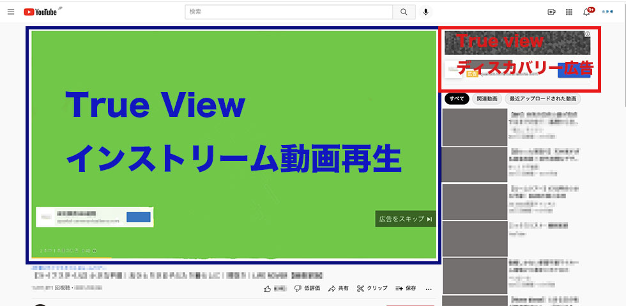Image resolution: width=626 pixels, height=306 pixels.
Task: Click the クリップ clip button
Action: [x=372, y=289]
